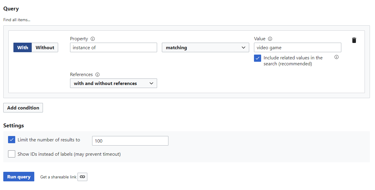Show info tooltip next to Value label

click(x=270, y=39)
